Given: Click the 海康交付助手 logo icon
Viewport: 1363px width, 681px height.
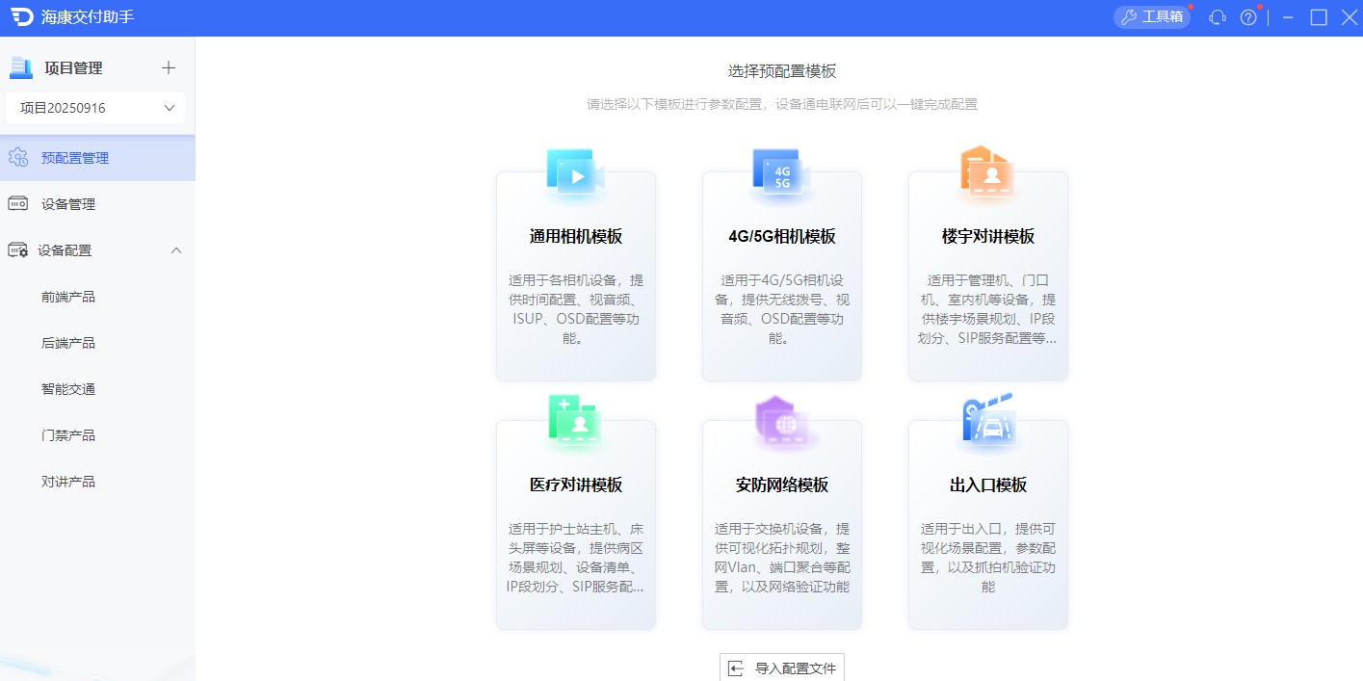Looking at the screenshot, I should (x=21, y=16).
